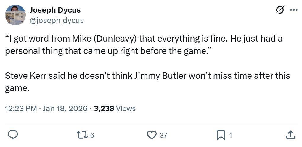Screen dimensions: 302x147
Task: Like the post with the heart icon
Action: pyautogui.click(x=152, y=135)
